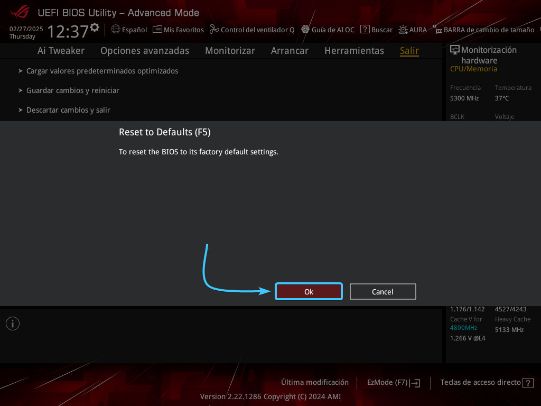
Task: Click the Reset to Defaults (F5) title
Action: point(165,132)
